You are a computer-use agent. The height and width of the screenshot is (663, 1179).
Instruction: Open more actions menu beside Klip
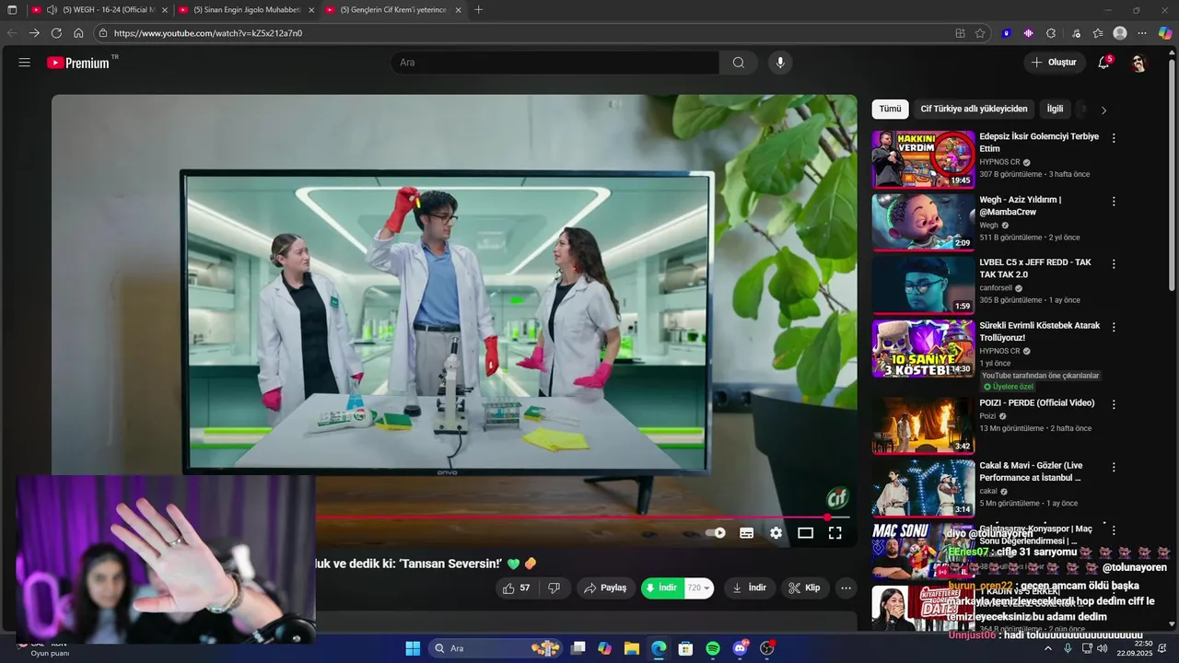pos(846,587)
